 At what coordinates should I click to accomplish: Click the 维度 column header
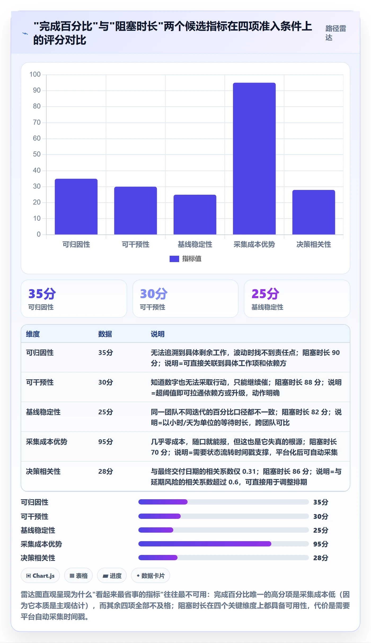(33, 334)
